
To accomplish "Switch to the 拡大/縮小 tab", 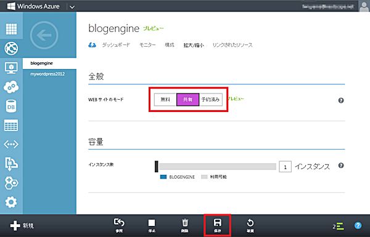I will point(194,45).
